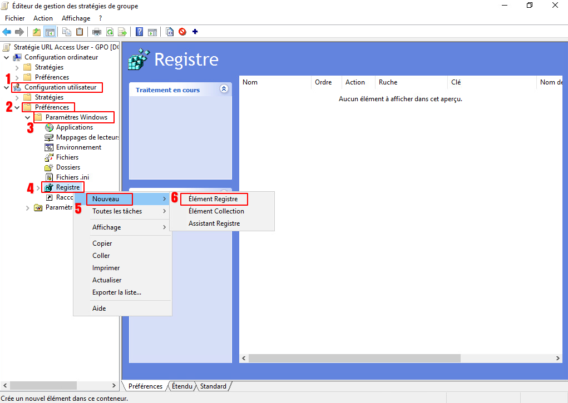568x403 pixels.
Task: Switch to the Standard tab
Action: [x=213, y=386]
